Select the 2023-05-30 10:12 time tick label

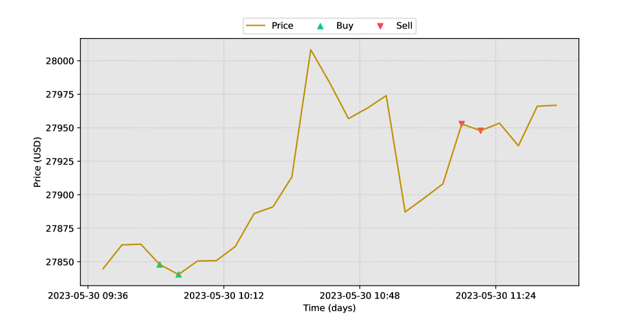click(223, 296)
